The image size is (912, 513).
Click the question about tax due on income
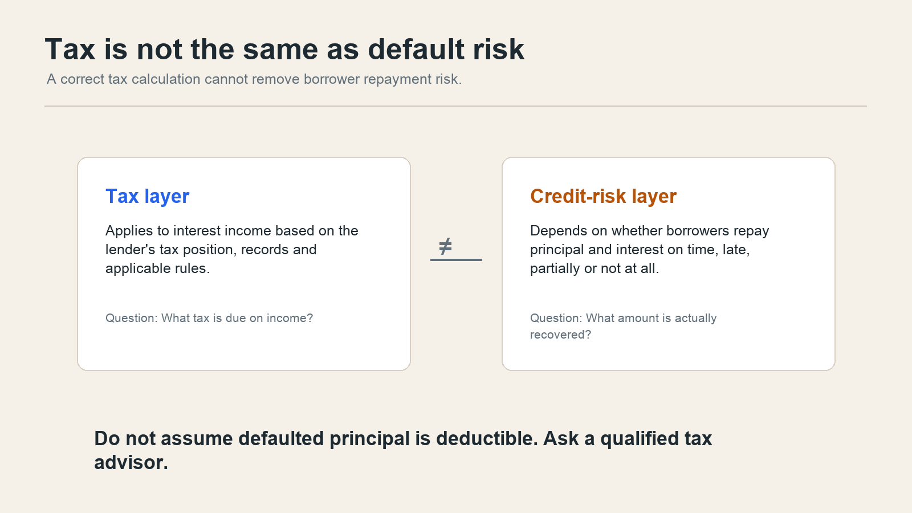click(x=209, y=318)
